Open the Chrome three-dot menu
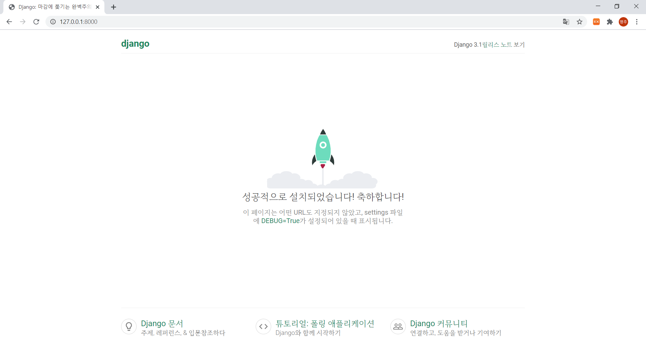646x346 pixels. [637, 21]
